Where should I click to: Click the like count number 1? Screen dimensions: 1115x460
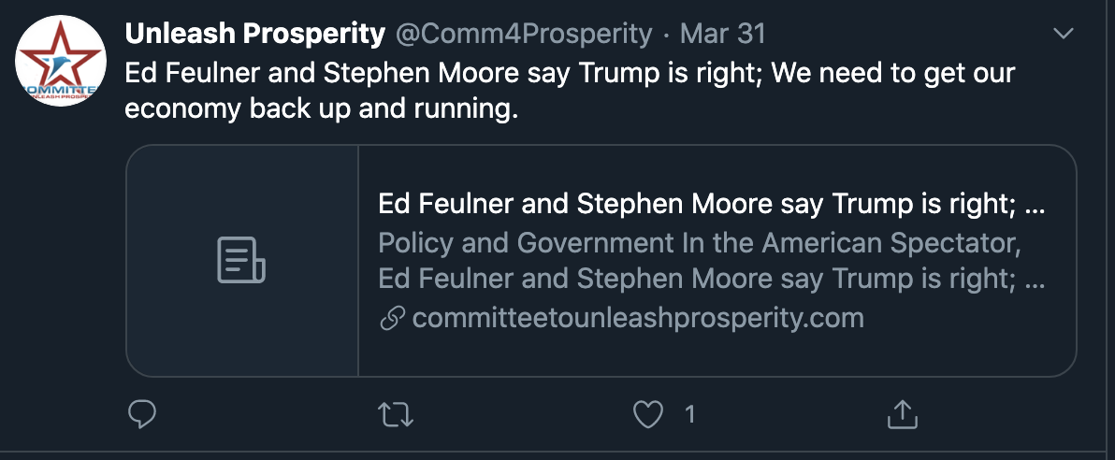[x=689, y=414]
